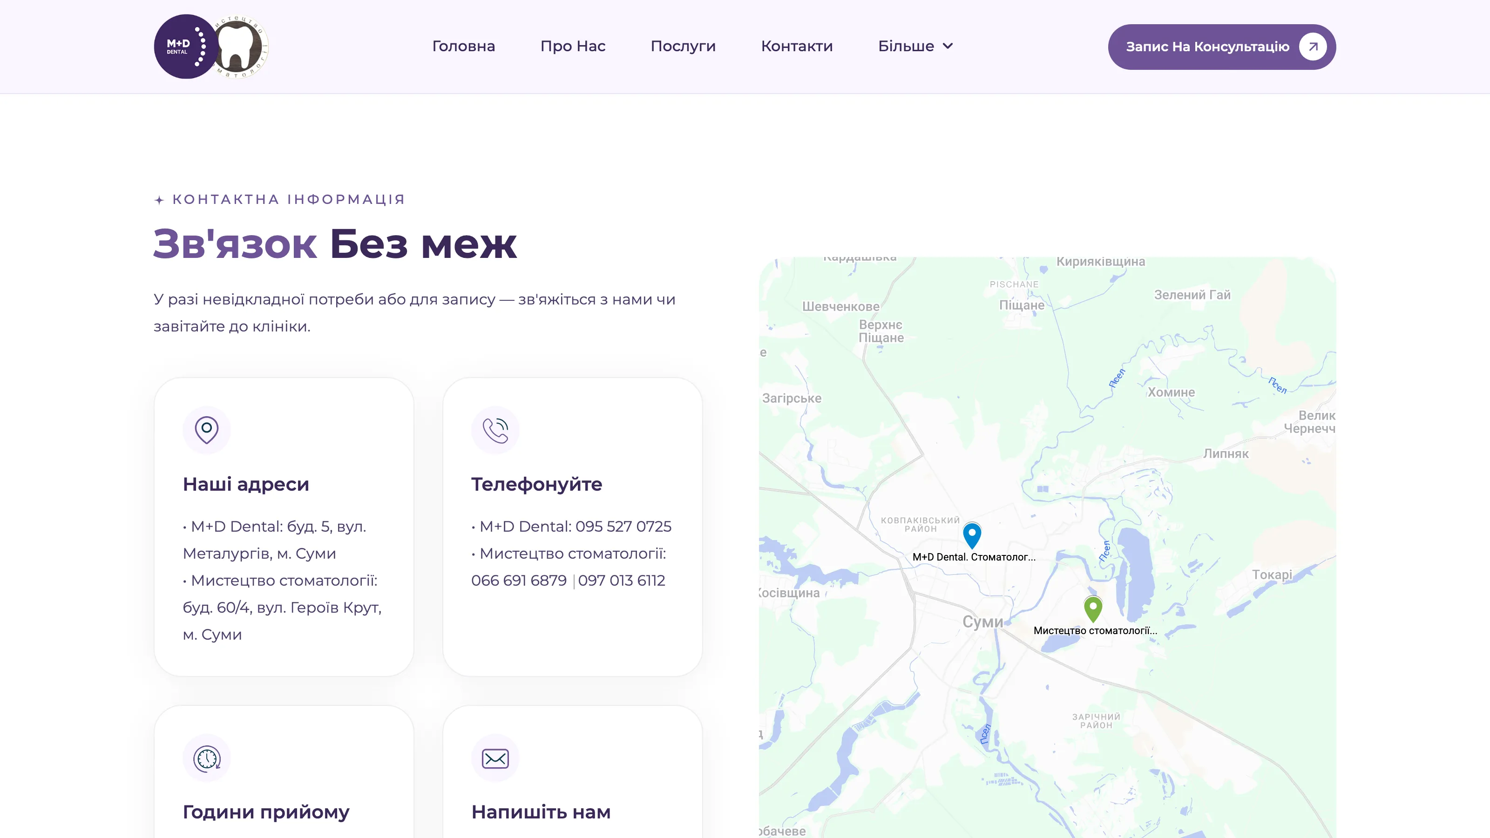Click the КОНТАКТНА ІНФОРМАЦІЯ label
This screenshot has width=1490, height=838.
coord(289,200)
